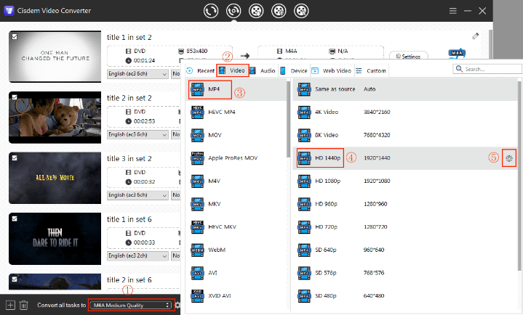This screenshot has width=523, height=315.
Task: Select the HEVC MKV format icon
Action: pos(197,227)
